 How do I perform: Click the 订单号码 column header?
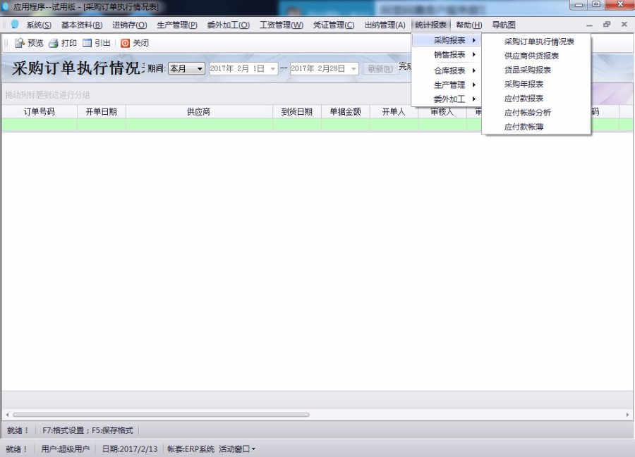click(40, 111)
